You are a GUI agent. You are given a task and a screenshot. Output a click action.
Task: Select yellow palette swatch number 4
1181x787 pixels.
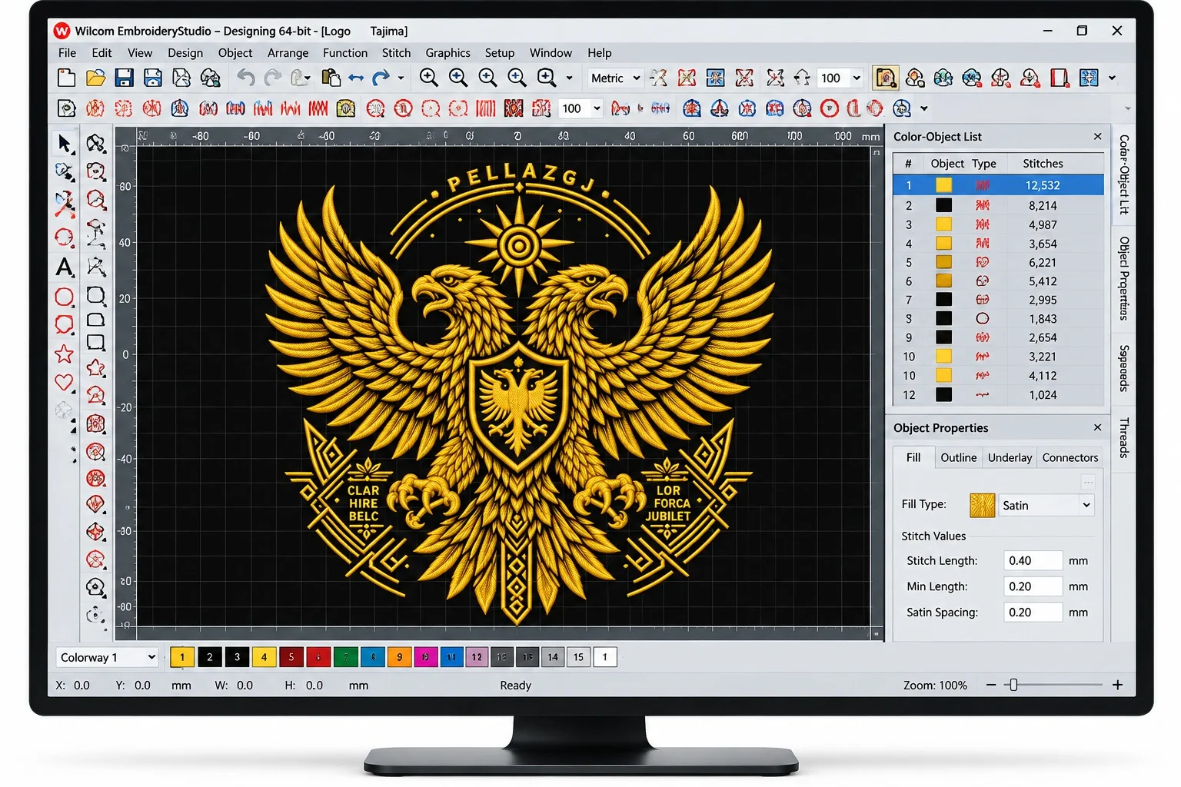264,657
